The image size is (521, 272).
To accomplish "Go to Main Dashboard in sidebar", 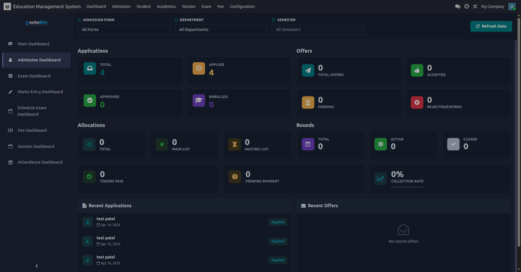I will pyautogui.click(x=37, y=44).
